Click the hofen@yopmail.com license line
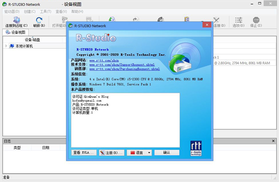 point(87,101)
